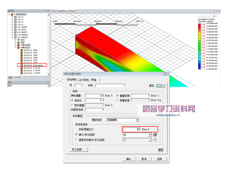Click the LO-Solid, P3(V) result icon
The image size is (228, 173).
pos(22,73)
